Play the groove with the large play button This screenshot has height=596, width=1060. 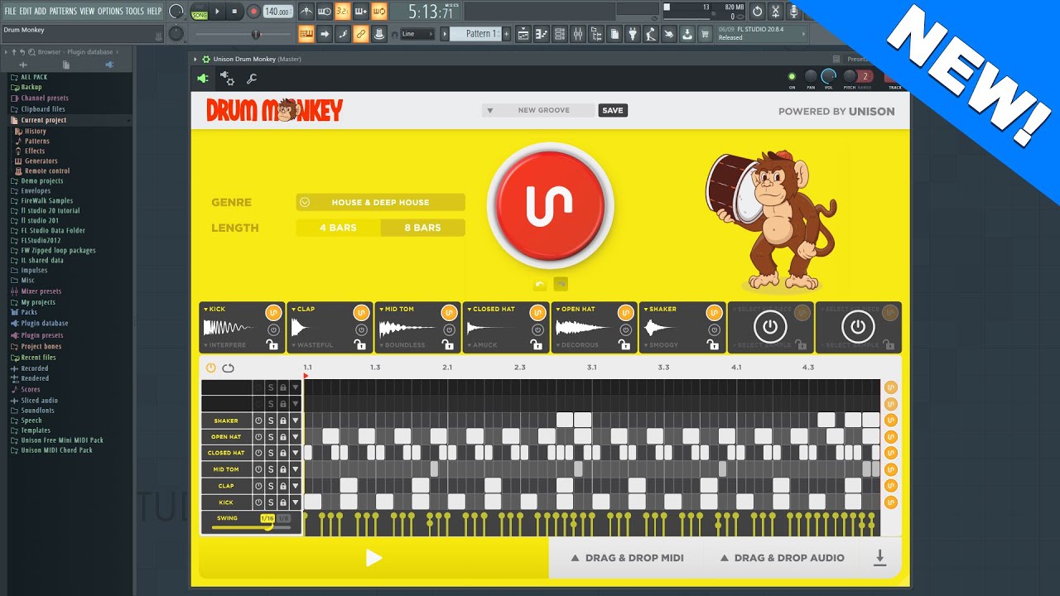(373, 558)
